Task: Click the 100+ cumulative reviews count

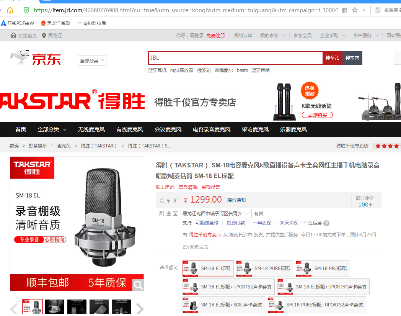Action: pos(365,205)
